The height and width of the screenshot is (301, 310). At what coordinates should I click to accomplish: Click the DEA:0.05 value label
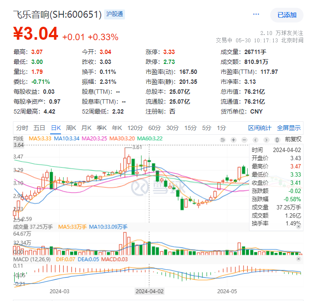88,259
